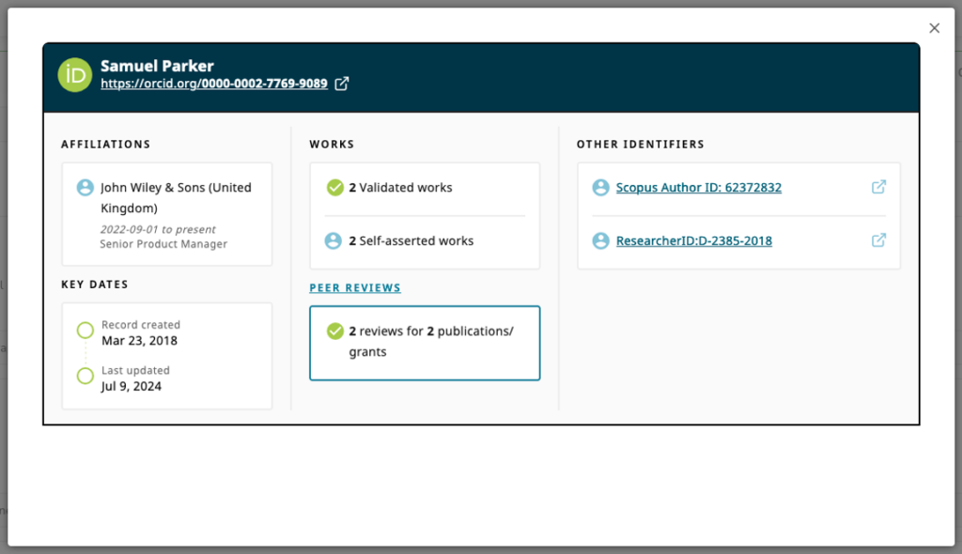
Task: Open the Peer Reviews link
Action: [355, 288]
